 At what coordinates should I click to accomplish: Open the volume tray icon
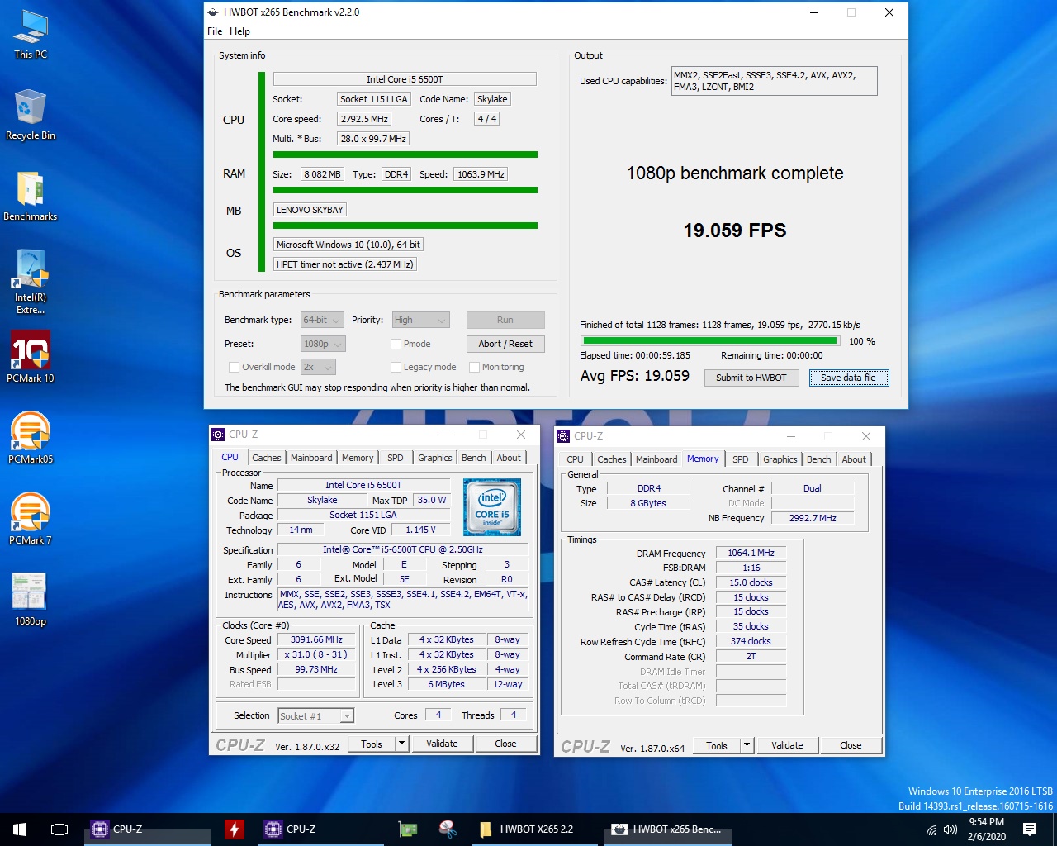(950, 829)
